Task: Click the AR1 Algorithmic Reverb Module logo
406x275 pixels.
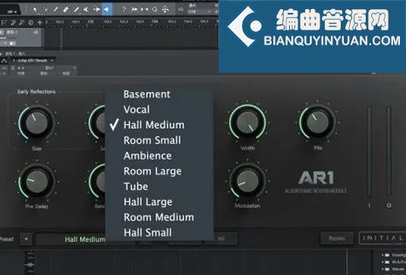Action: (x=316, y=182)
